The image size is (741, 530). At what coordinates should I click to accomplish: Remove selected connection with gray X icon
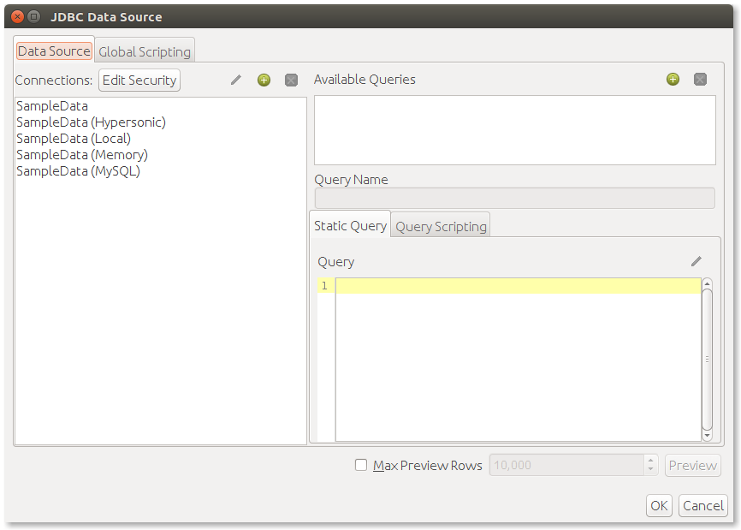point(291,80)
